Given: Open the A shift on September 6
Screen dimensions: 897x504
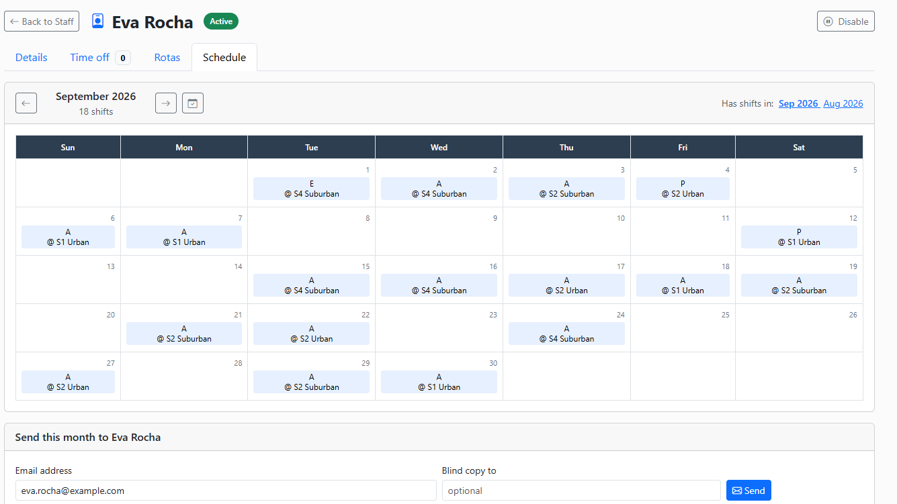Looking at the screenshot, I should pyautogui.click(x=68, y=237).
